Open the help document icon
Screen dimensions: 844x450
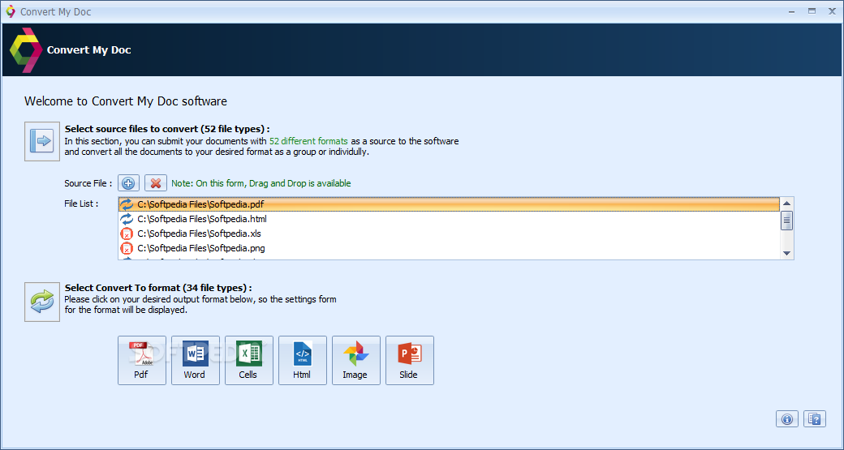(815, 419)
